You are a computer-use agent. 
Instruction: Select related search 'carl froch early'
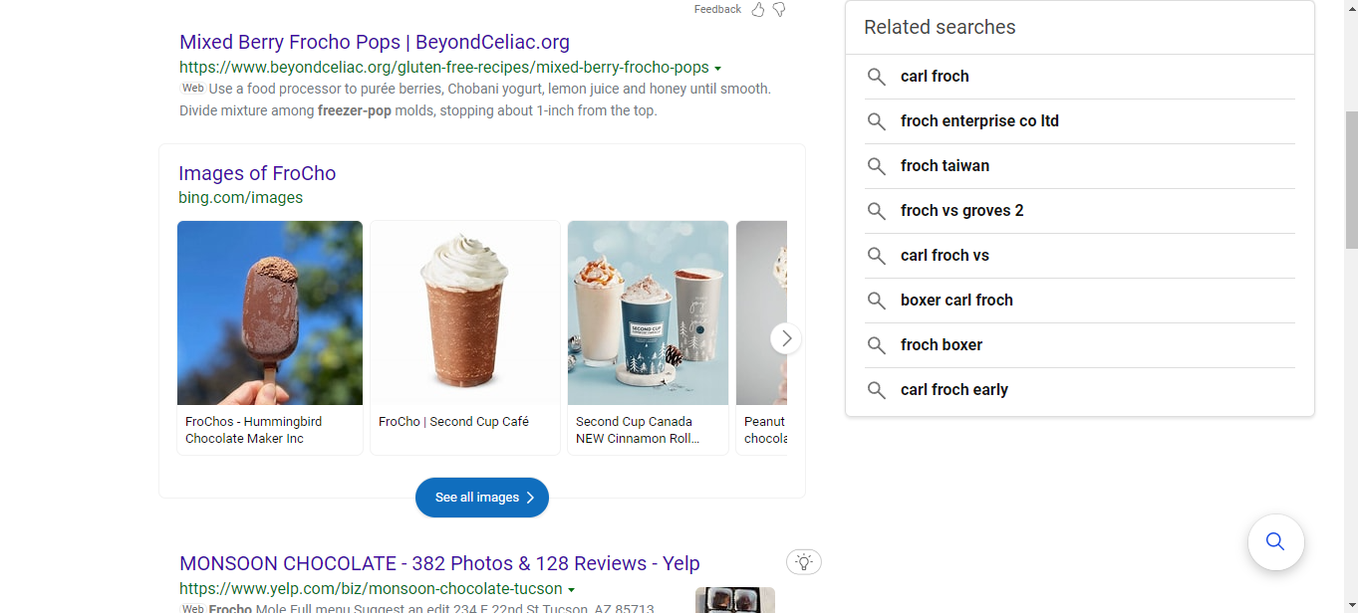[x=954, y=390]
